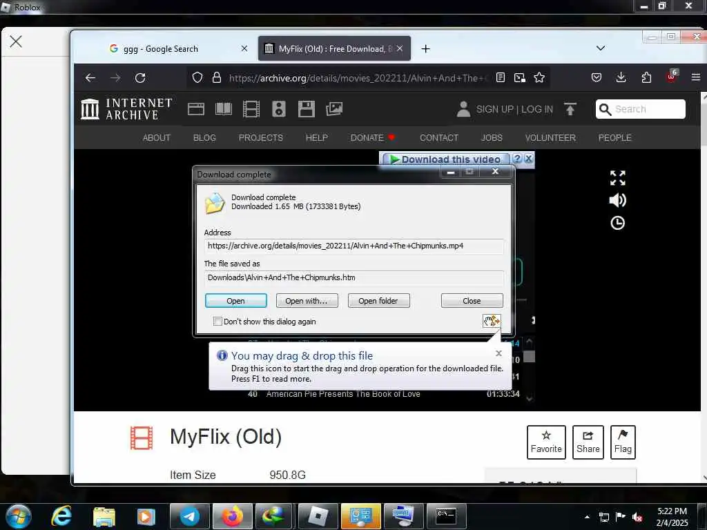Click the Archive upload arrow icon
The width and height of the screenshot is (707, 530).
[570, 109]
